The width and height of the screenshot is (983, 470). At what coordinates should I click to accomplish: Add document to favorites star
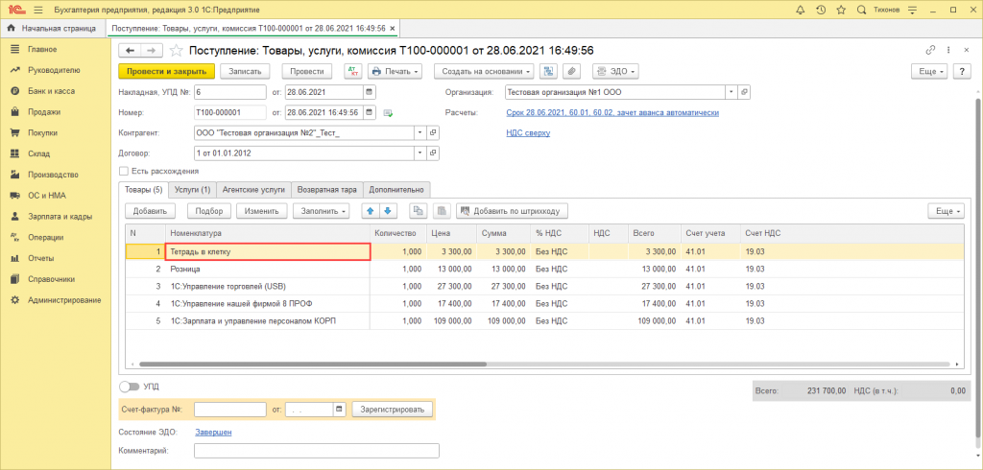tap(177, 51)
